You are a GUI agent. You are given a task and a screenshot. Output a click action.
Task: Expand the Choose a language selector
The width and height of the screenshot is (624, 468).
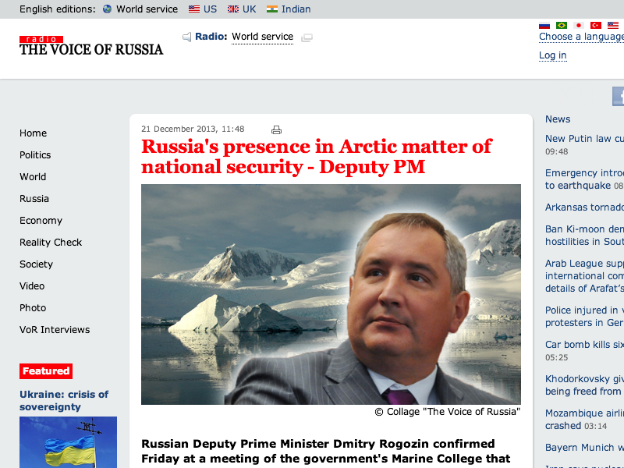581,37
